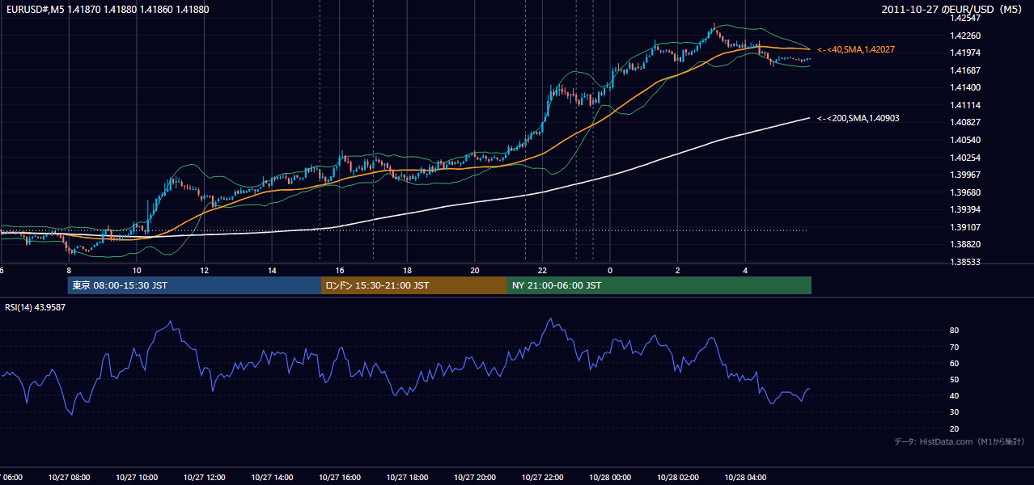Select the Tokyo 08:00-15:30 JST session bar
1034x485 pixels.
pyautogui.click(x=194, y=285)
